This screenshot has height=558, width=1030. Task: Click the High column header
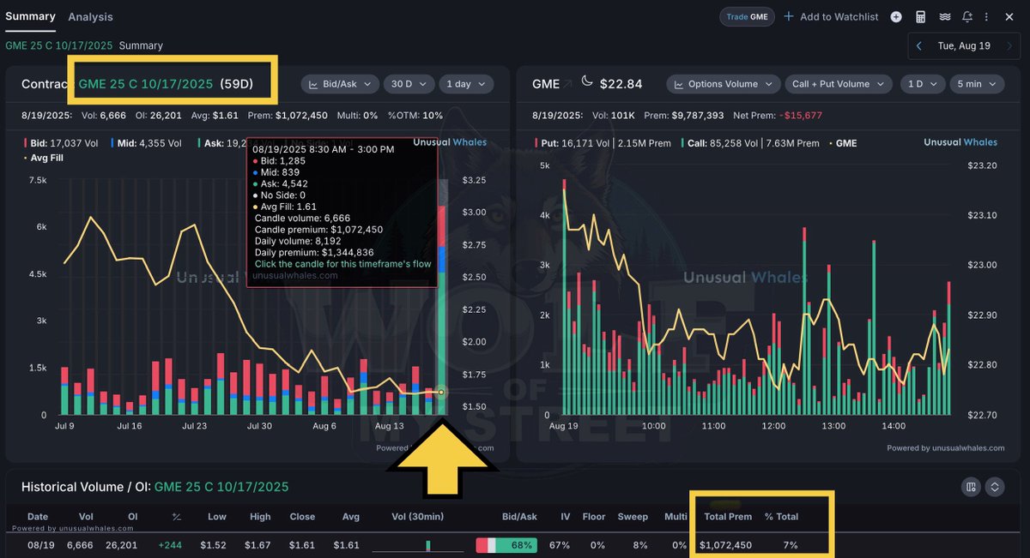[x=260, y=517]
